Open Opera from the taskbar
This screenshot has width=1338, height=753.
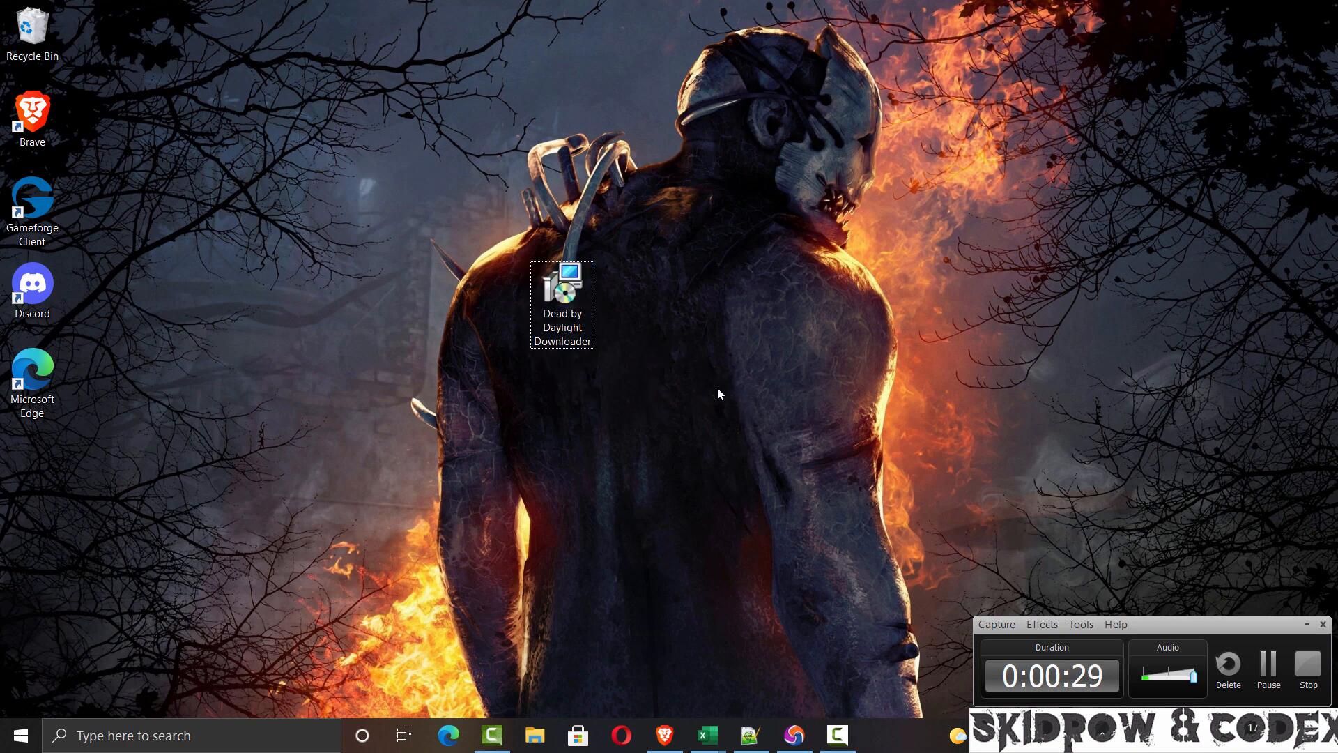coord(621,736)
